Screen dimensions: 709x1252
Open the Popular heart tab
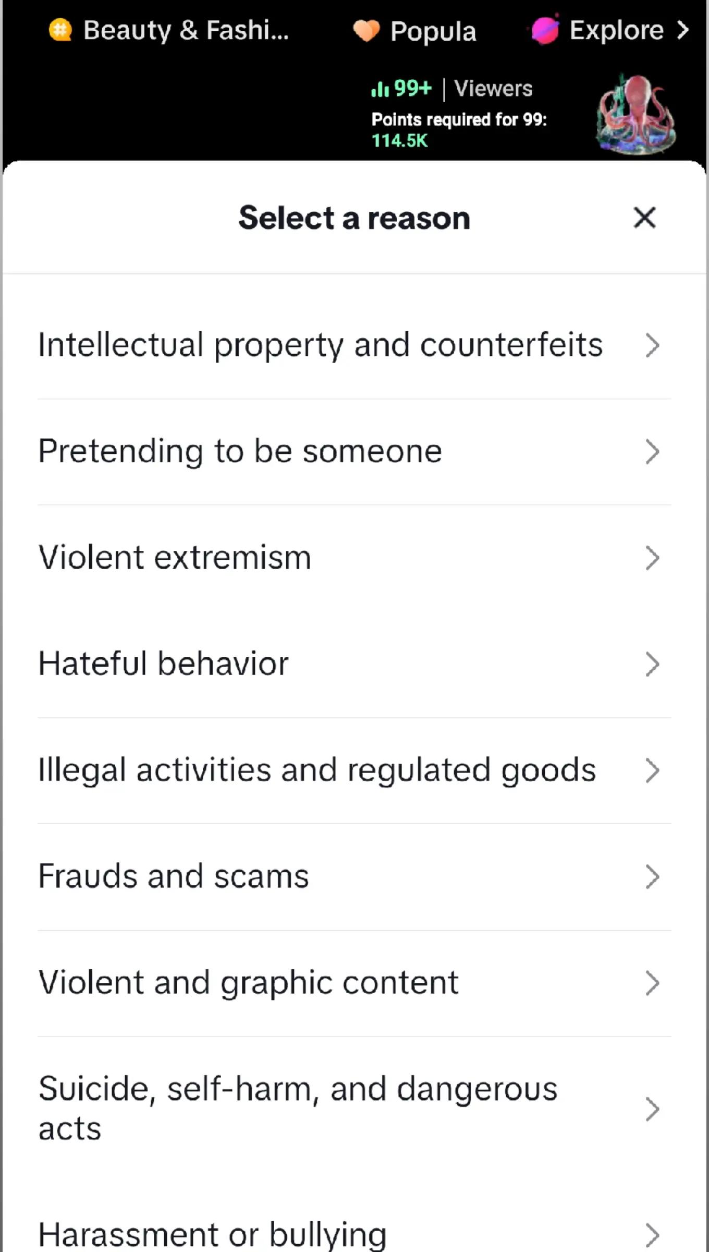click(x=415, y=31)
